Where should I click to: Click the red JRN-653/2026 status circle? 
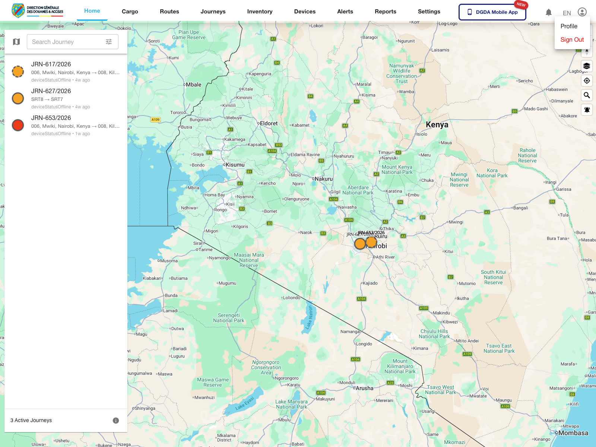(18, 125)
